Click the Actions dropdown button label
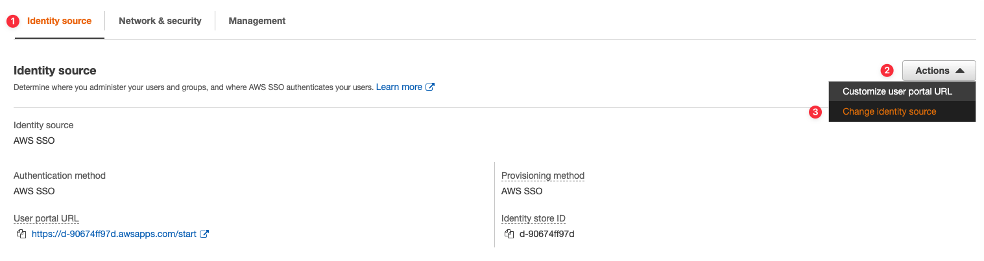984x261 pixels. (x=932, y=71)
